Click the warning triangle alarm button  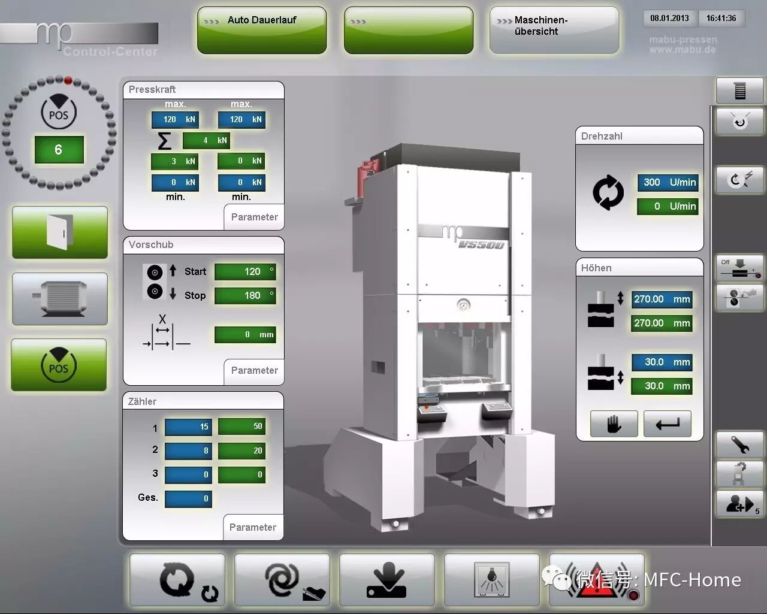pyautogui.click(x=597, y=580)
